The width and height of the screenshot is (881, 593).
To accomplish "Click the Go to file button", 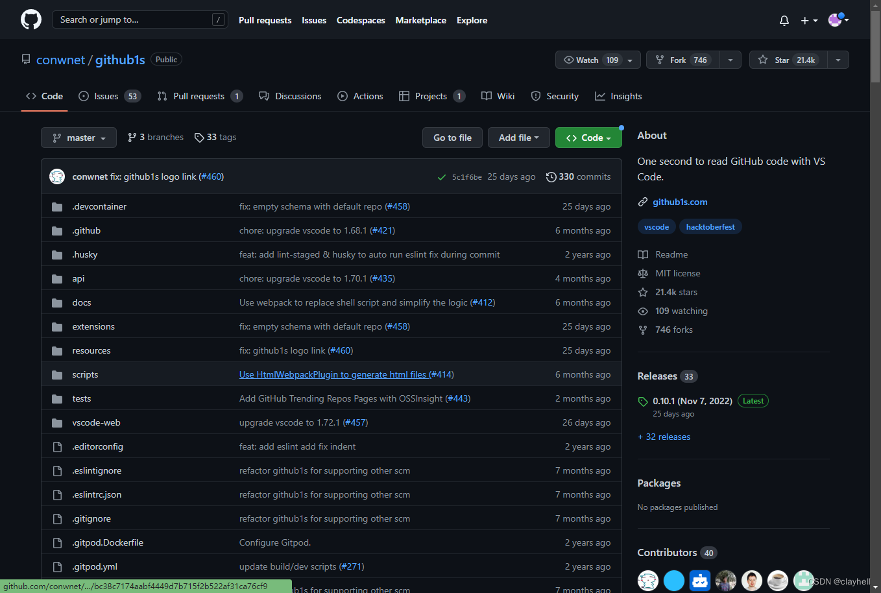I will 452,138.
